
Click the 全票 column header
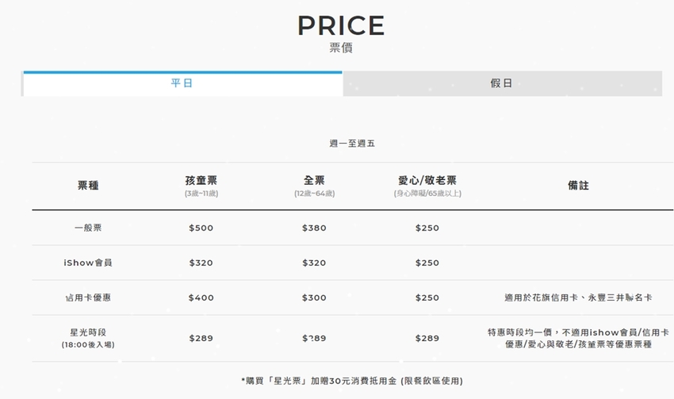(x=314, y=181)
